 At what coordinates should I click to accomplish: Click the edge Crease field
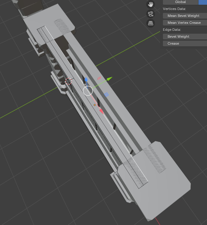pyautogui.click(x=185, y=43)
